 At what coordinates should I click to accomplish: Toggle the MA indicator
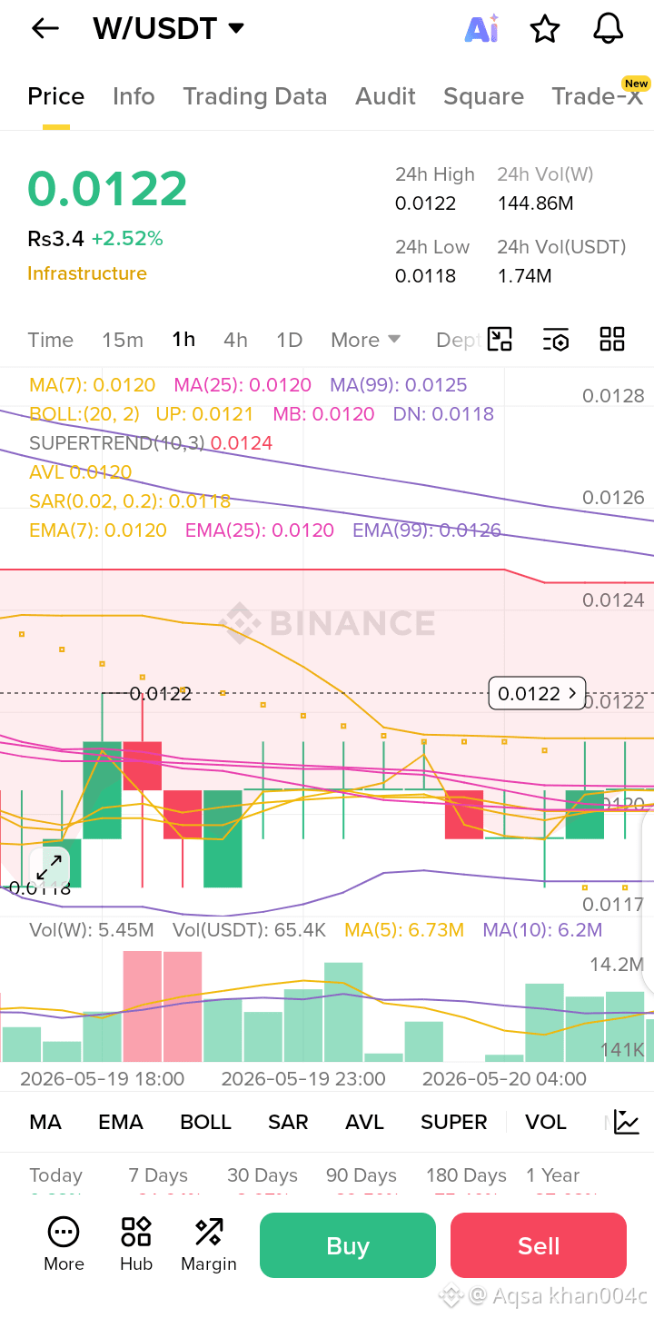tap(45, 1122)
